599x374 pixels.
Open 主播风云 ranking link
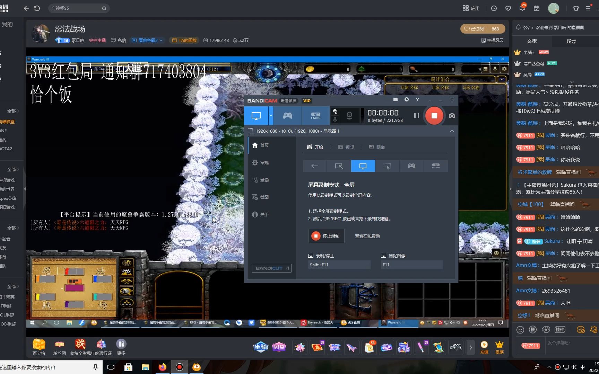pyautogui.click(x=493, y=41)
